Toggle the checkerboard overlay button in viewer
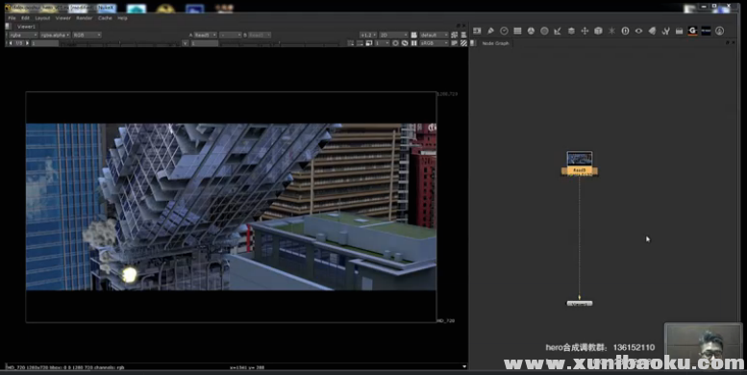Image resolution: width=747 pixels, height=375 pixels. pyautogui.click(x=463, y=43)
